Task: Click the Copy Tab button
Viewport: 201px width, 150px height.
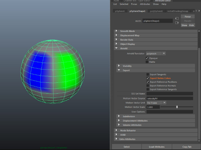Action: pyautogui.click(x=187, y=147)
